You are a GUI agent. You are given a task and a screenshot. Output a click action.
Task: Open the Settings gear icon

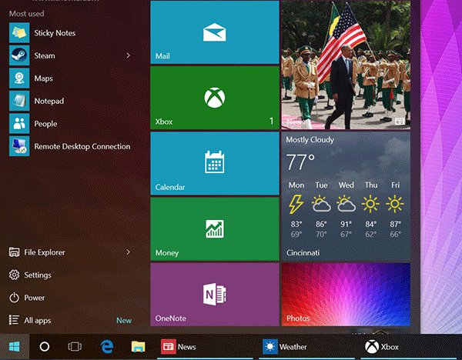coord(14,275)
